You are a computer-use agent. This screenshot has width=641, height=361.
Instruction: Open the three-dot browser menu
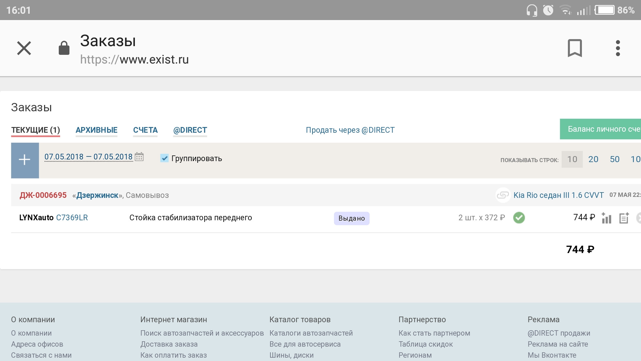tap(618, 48)
